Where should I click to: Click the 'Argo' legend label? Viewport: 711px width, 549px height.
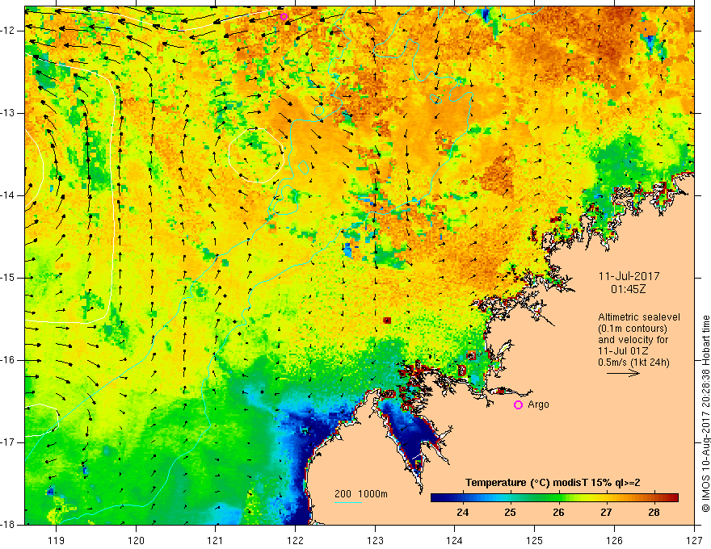[538, 404]
